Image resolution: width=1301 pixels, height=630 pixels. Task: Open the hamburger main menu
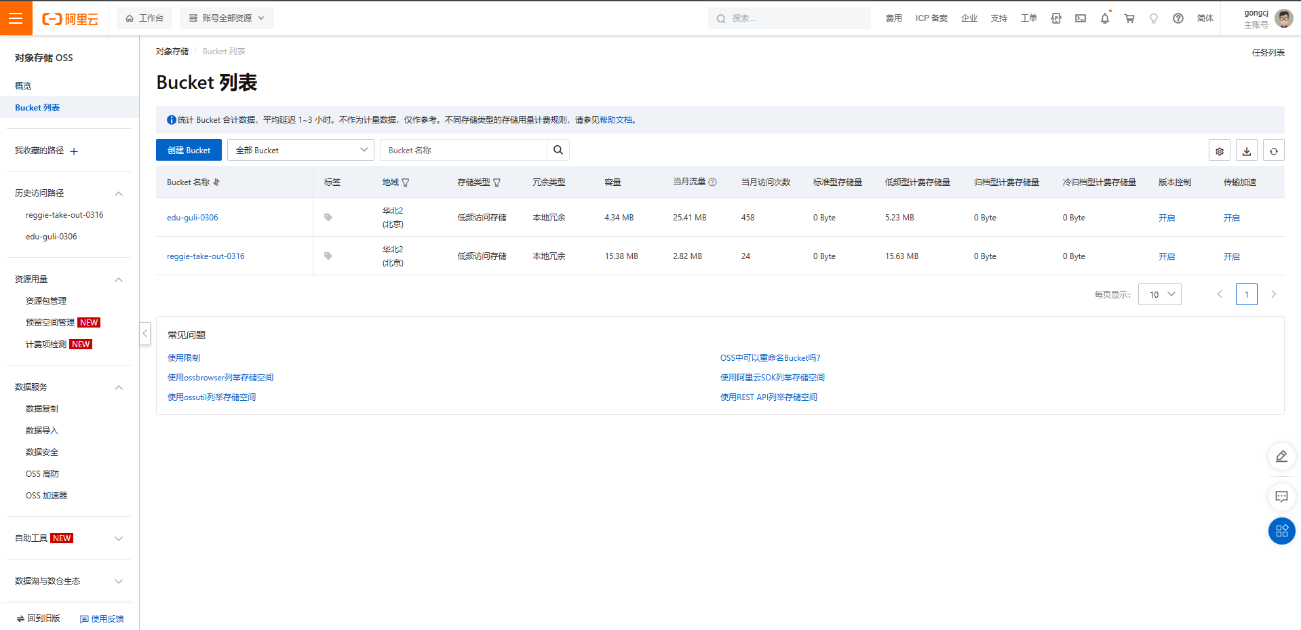[16, 18]
